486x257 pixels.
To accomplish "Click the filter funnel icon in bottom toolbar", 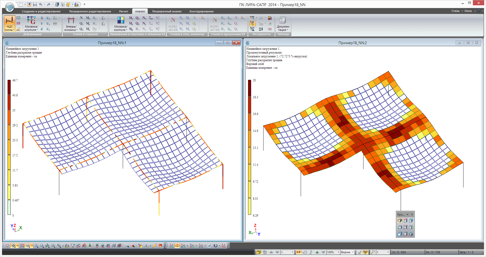I will 73,246.
